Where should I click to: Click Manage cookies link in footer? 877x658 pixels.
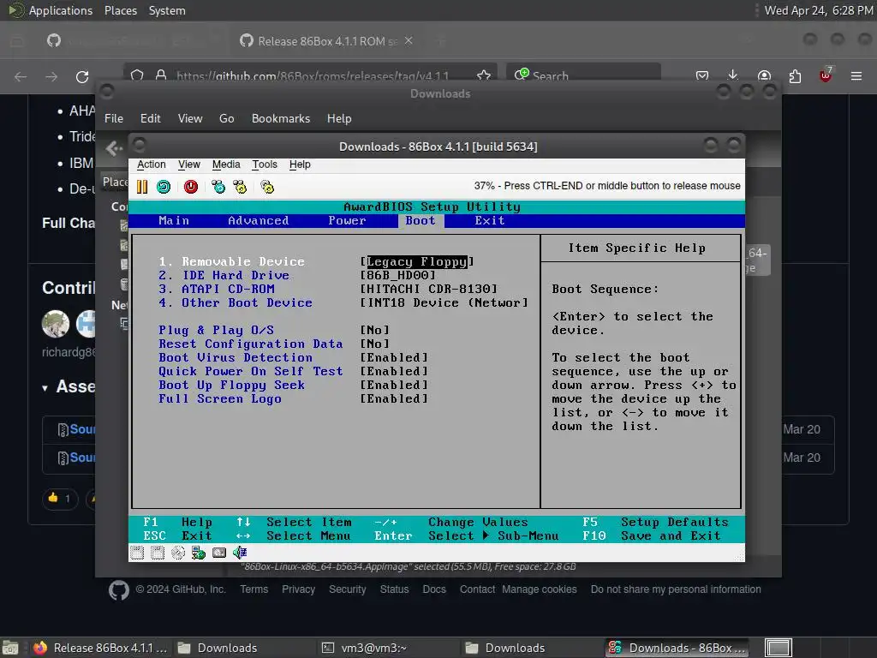point(540,589)
